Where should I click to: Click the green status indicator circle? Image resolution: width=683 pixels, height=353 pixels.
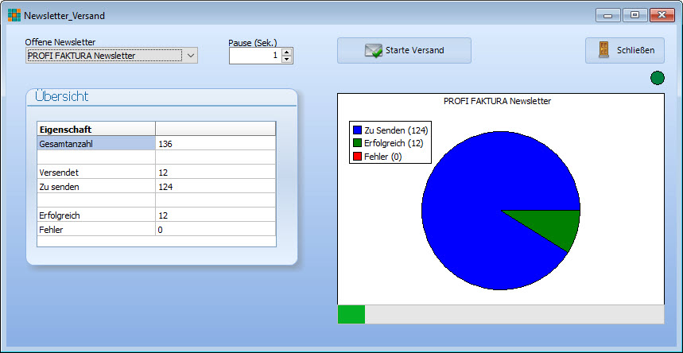[x=658, y=78]
